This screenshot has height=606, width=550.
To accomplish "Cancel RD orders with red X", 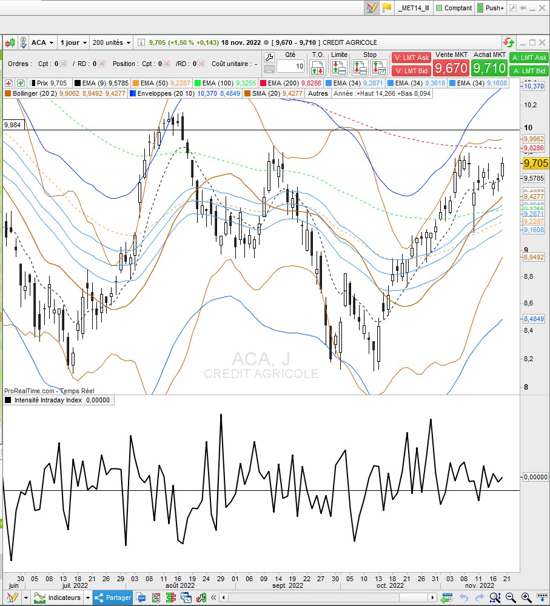I will click(x=101, y=64).
